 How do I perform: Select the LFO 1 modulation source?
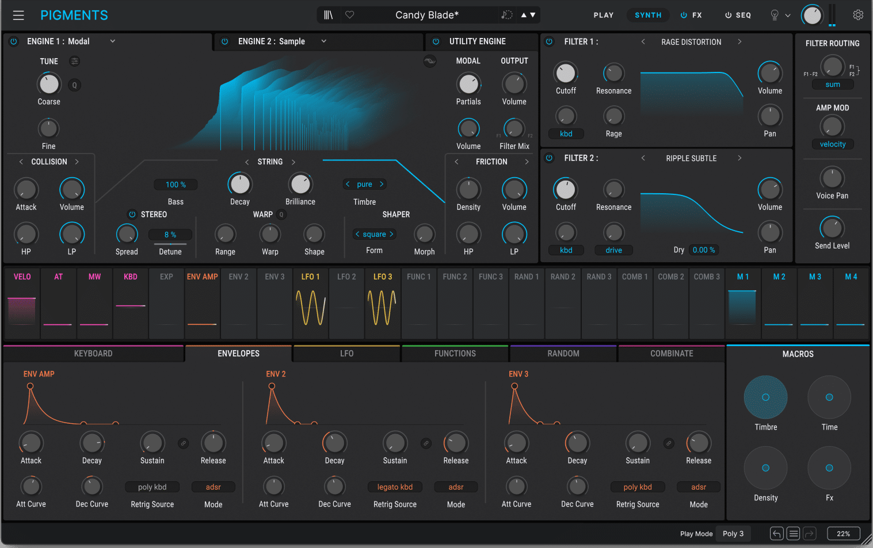[x=311, y=302]
